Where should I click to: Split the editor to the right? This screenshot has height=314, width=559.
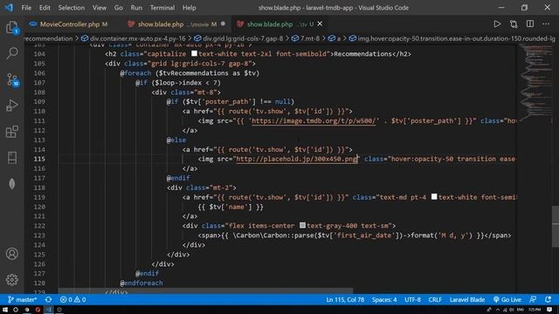530,24
